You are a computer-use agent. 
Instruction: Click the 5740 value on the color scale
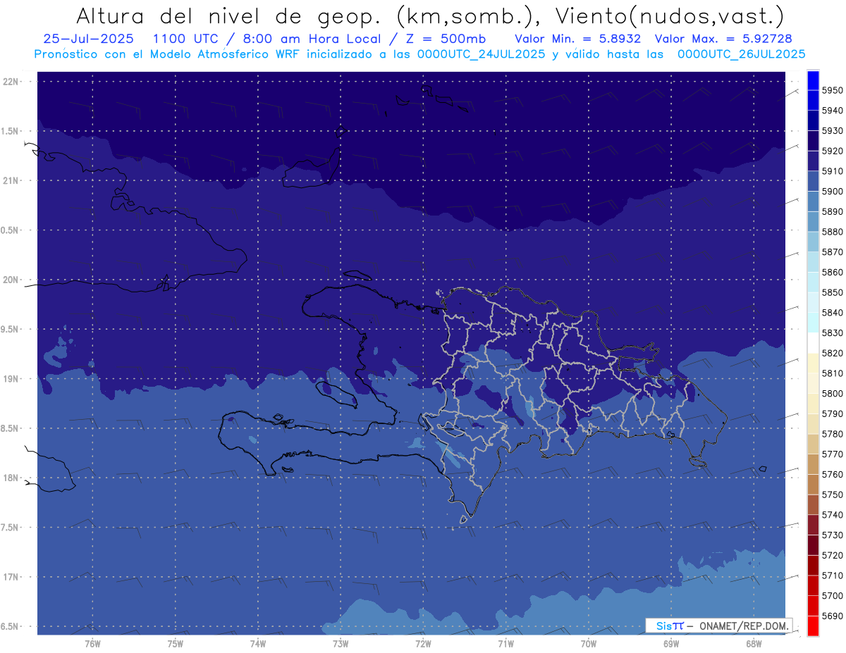[833, 515]
